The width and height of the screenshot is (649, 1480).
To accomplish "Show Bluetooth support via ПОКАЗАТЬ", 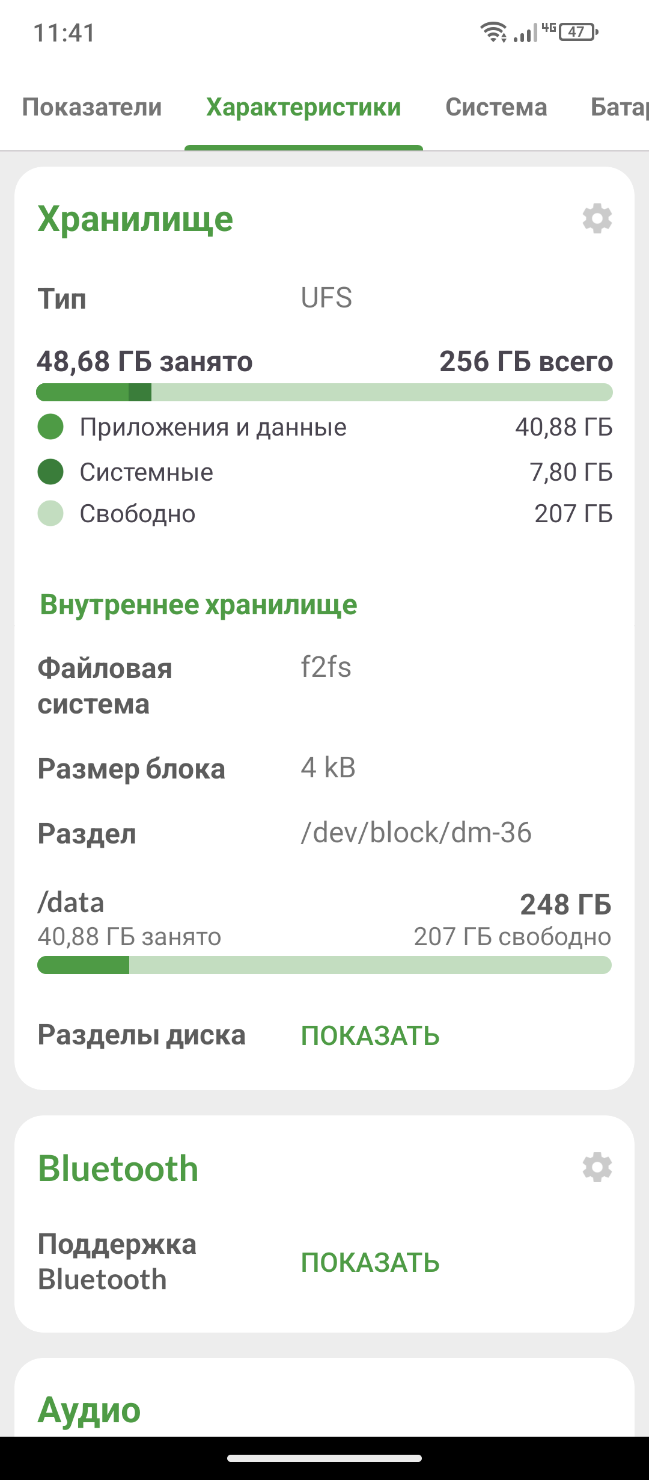I will point(370,1263).
